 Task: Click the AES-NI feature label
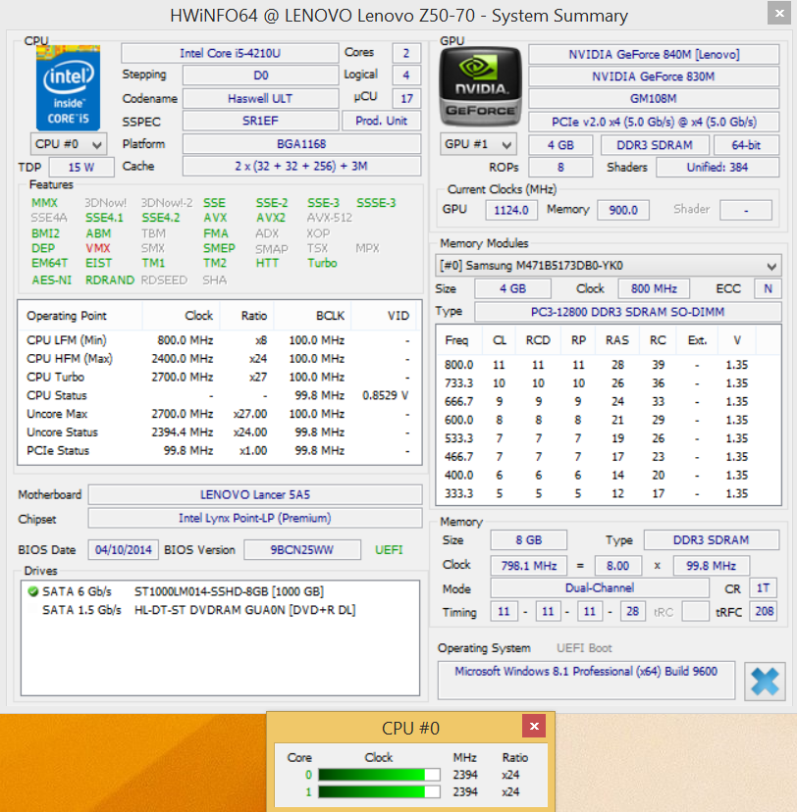[51, 280]
